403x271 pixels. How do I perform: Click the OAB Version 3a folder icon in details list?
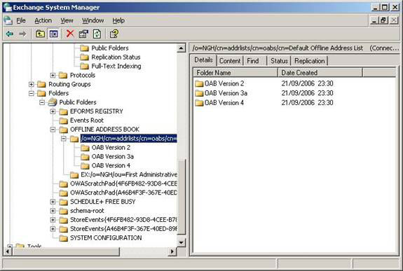199,93
